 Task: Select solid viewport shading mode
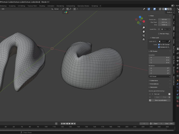(166, 9)
